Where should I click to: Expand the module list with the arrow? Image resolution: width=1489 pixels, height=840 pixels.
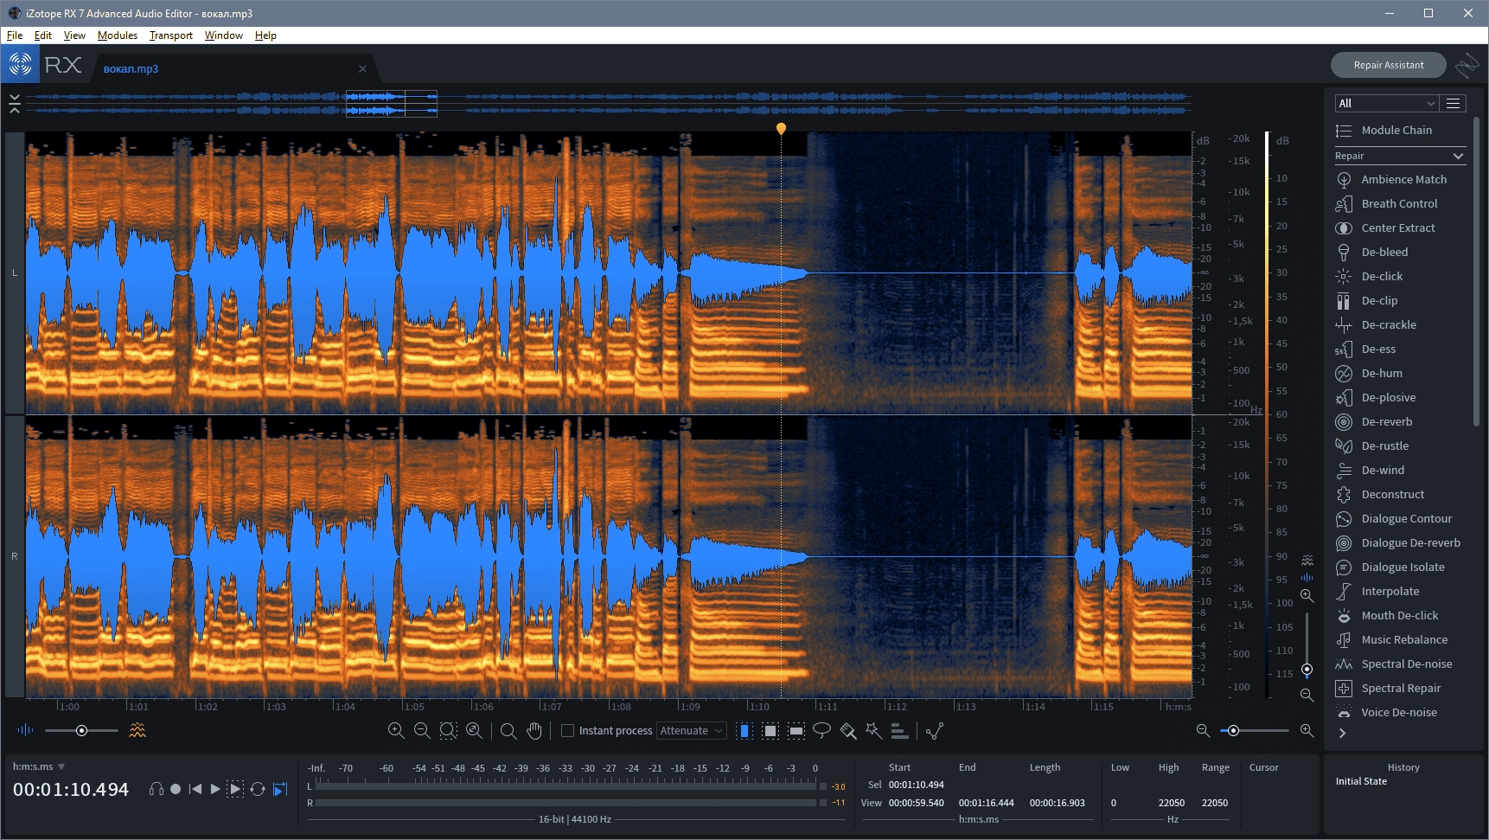click(x=1342, y=734)
